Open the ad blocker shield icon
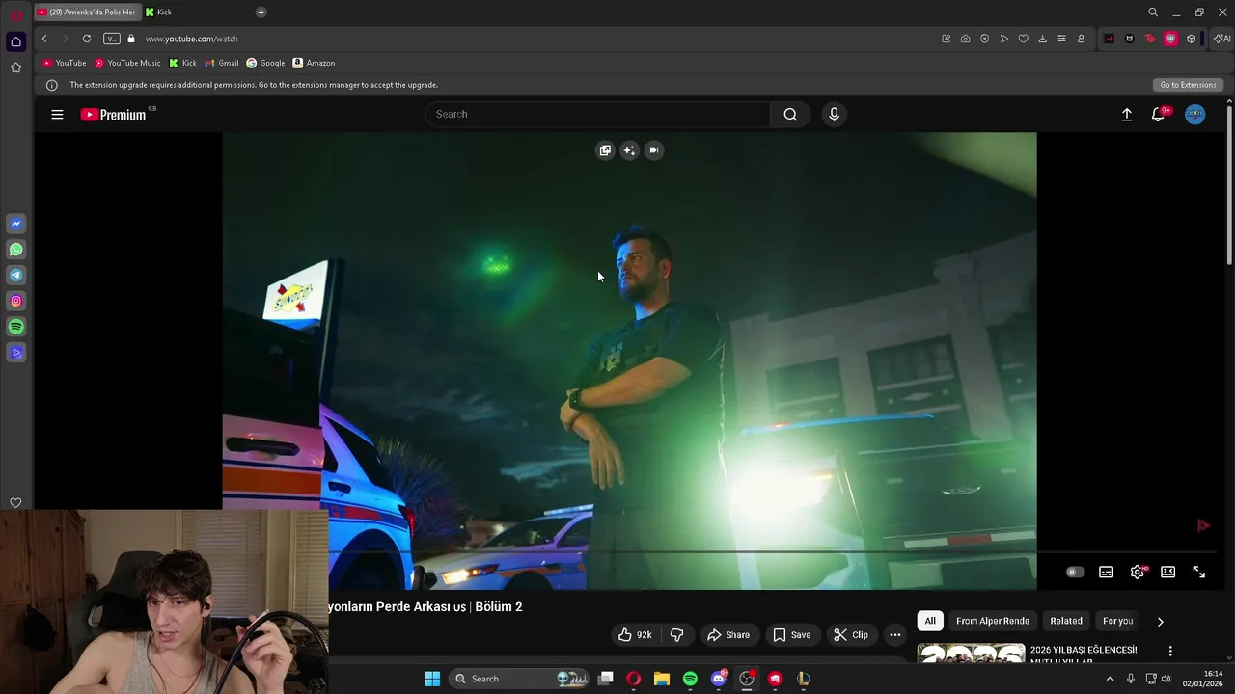This screenshot has width=1235, height=694. coord(984,39)
